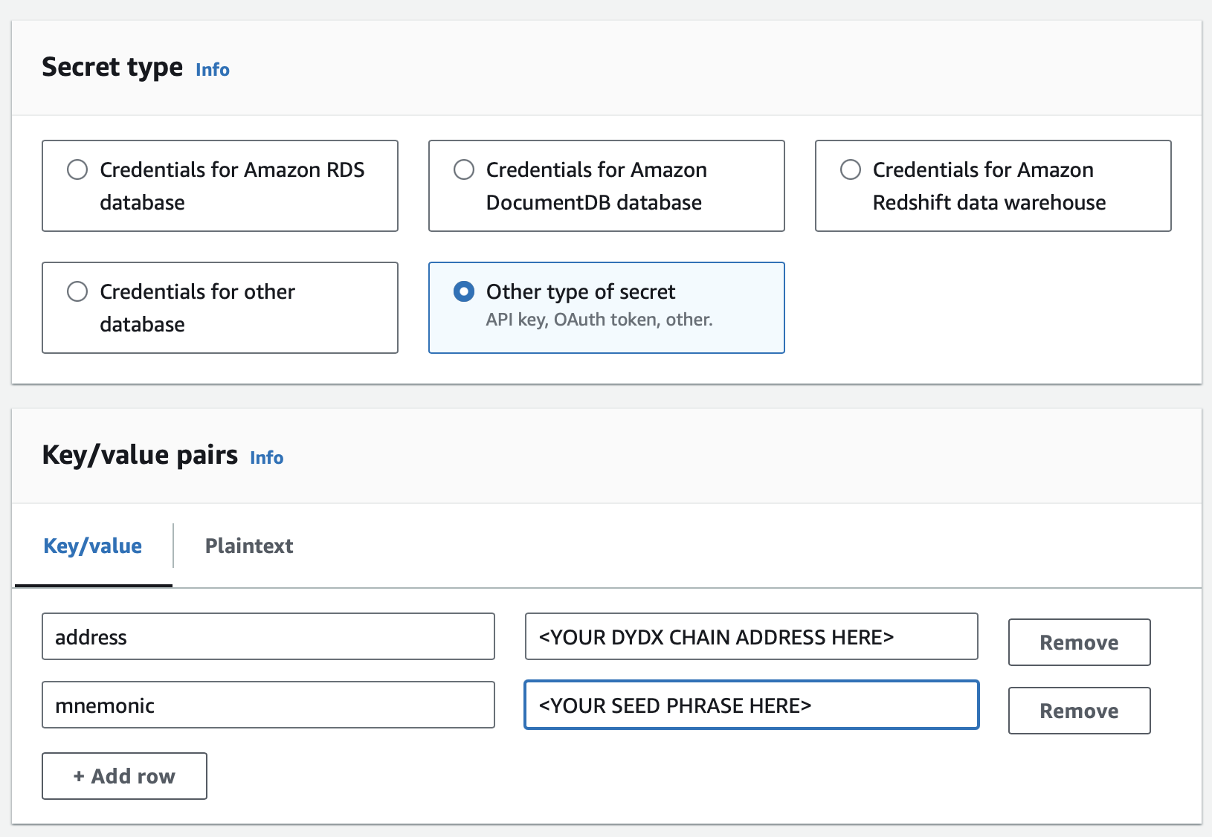1212x837 pixels.
Task: Click the Key/value pairs section heading
Action: pos(140,455)
